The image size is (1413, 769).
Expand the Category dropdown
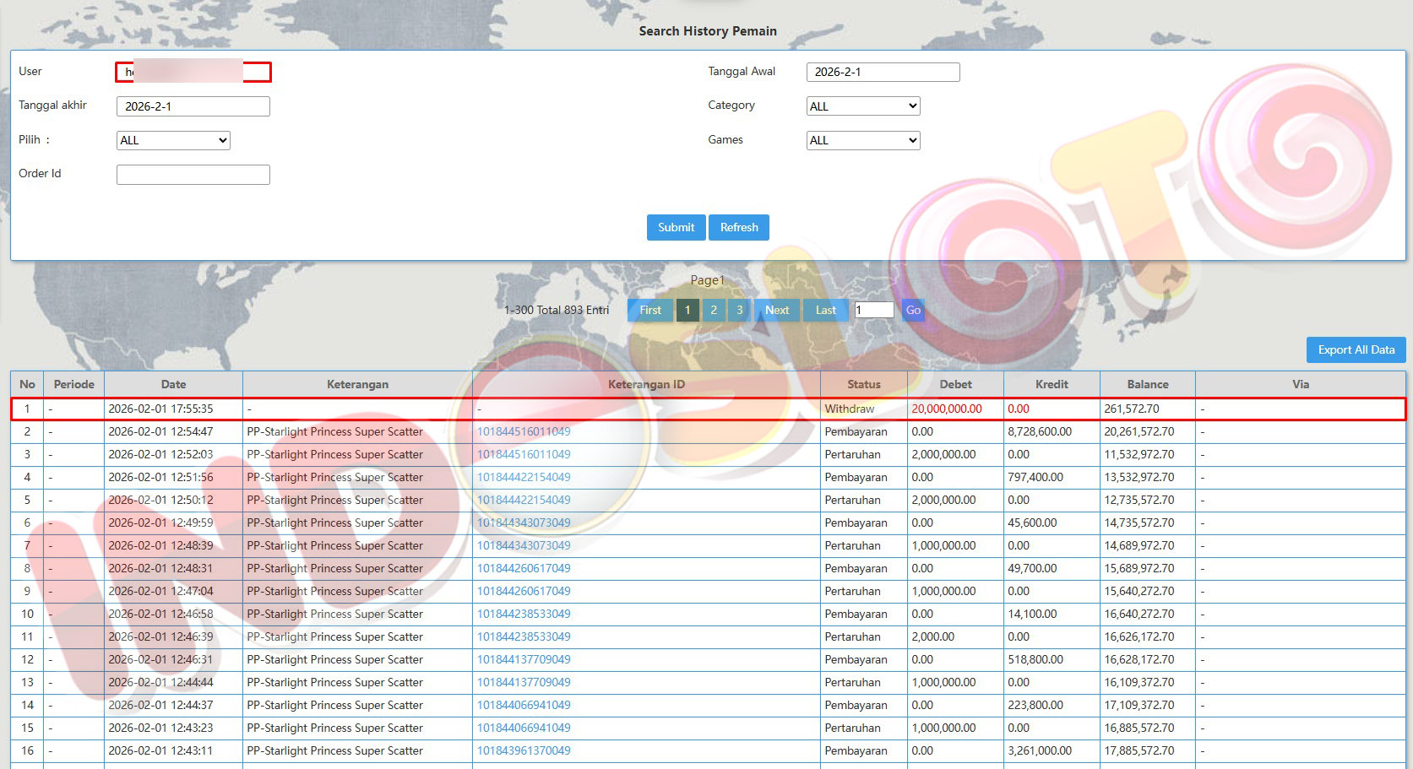pos(863,106)
